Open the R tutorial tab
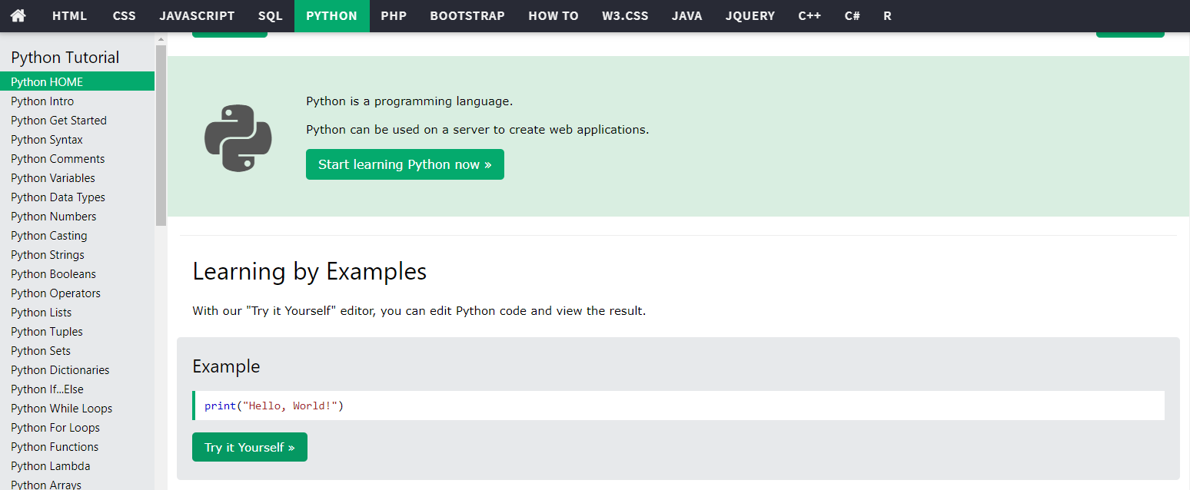This screenshot has height=490, width=1190. 887,15
